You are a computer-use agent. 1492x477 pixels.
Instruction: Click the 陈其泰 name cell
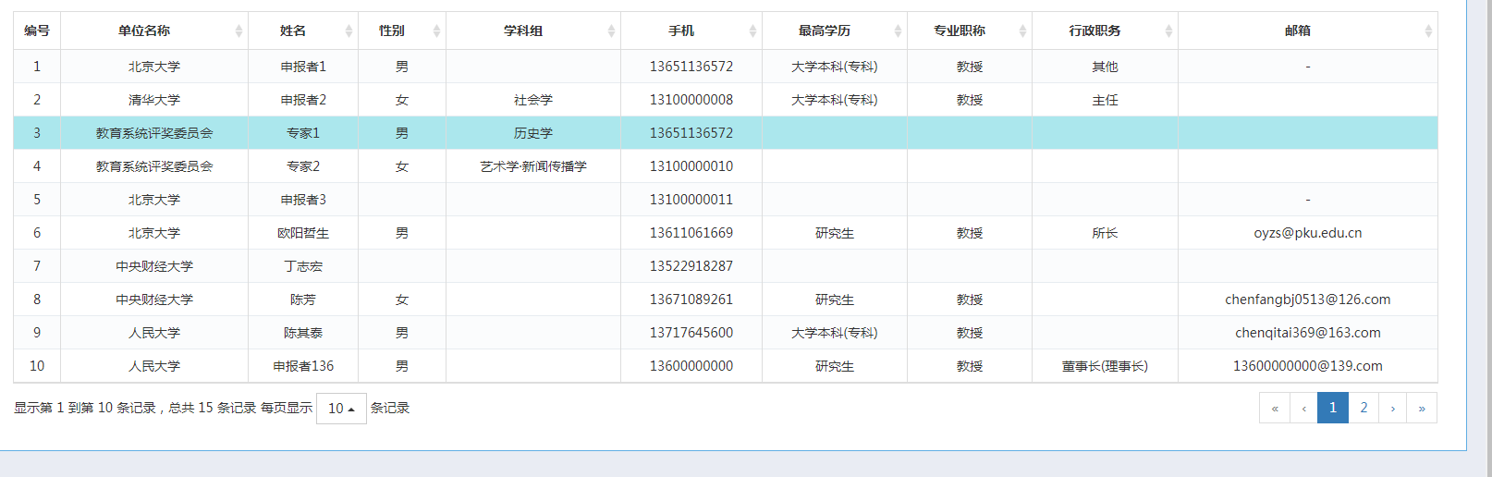pyautogui.click(x=303, y=333)
